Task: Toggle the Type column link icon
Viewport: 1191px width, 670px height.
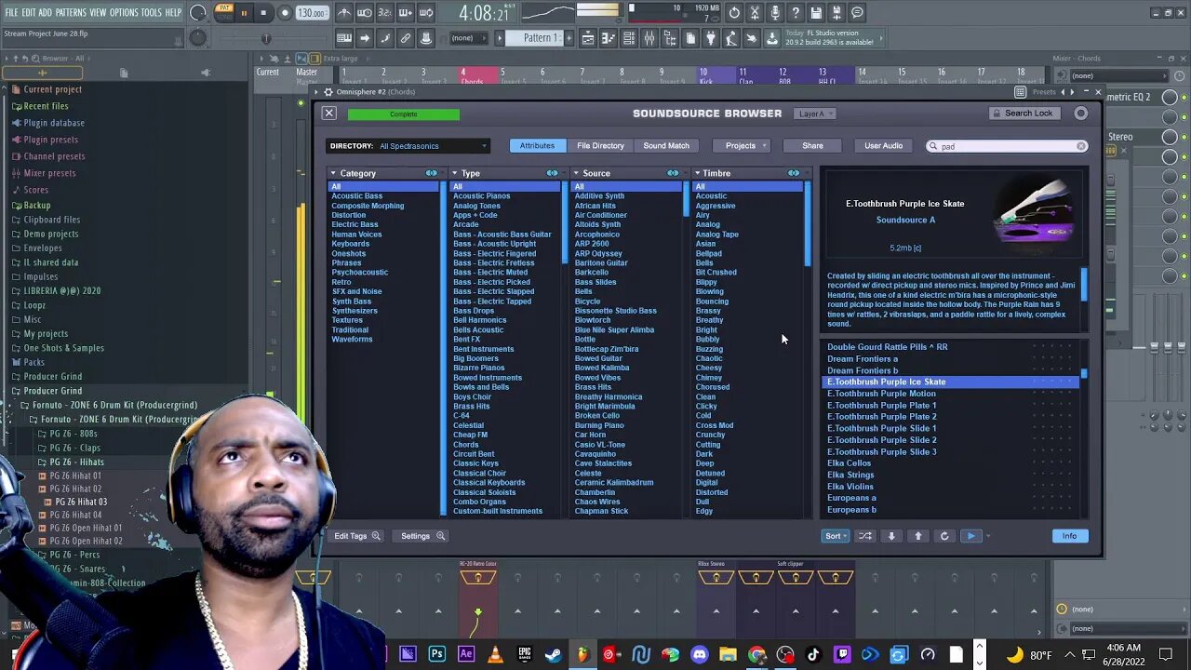Action: coord(552,173)
